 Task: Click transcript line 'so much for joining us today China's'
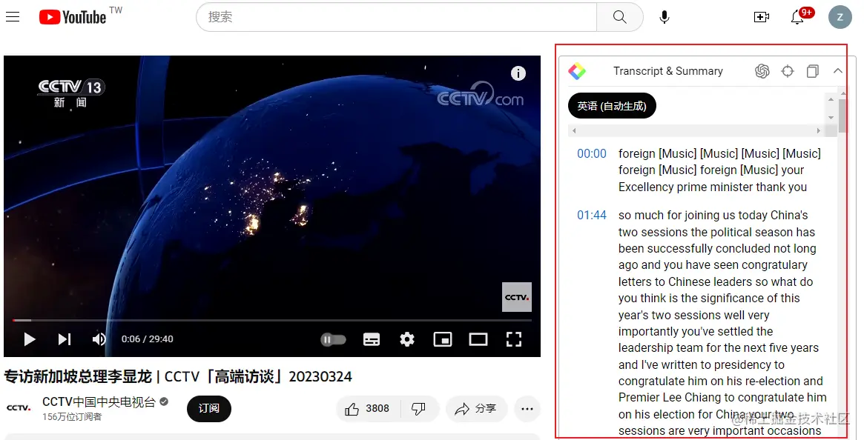point(713,216)
